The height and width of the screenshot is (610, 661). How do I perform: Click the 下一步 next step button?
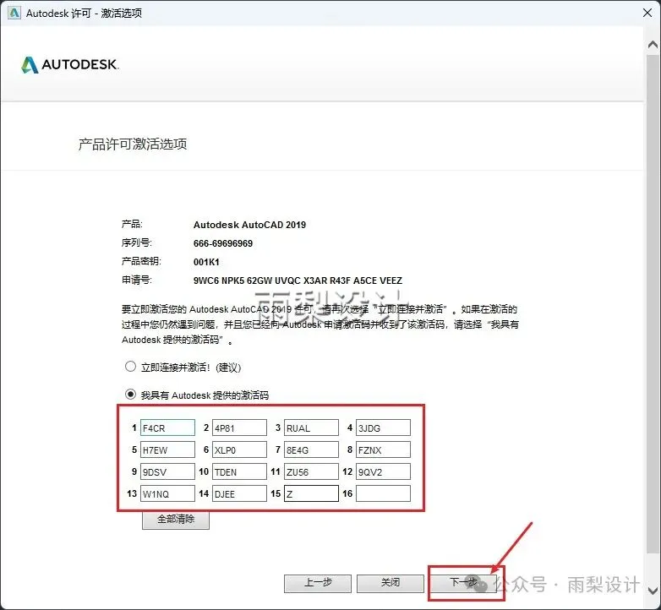click(x=464, y=583)
